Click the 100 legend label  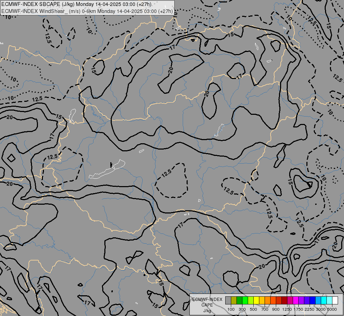pos(231,309)
